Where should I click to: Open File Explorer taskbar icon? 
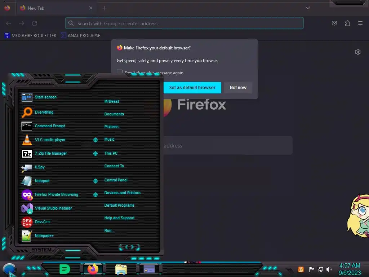121,269
